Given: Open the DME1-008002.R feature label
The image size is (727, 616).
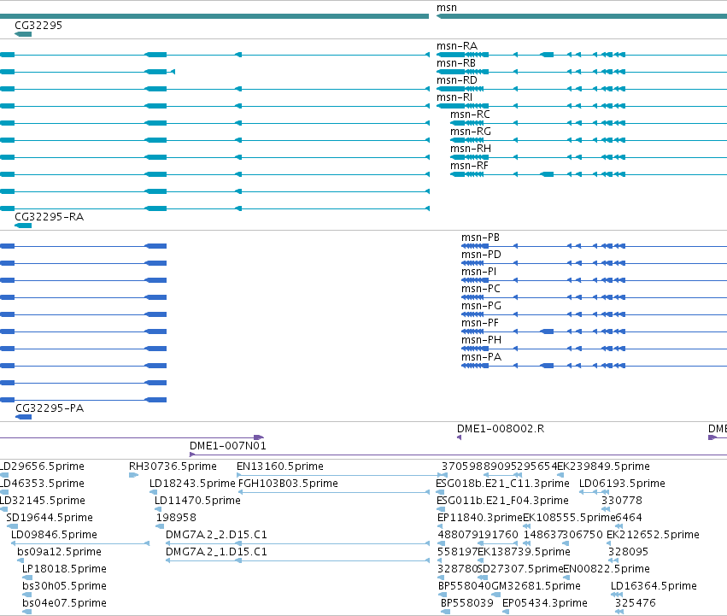Looking at the screenshot, I should pyautogui.click(x=501, y=429).
